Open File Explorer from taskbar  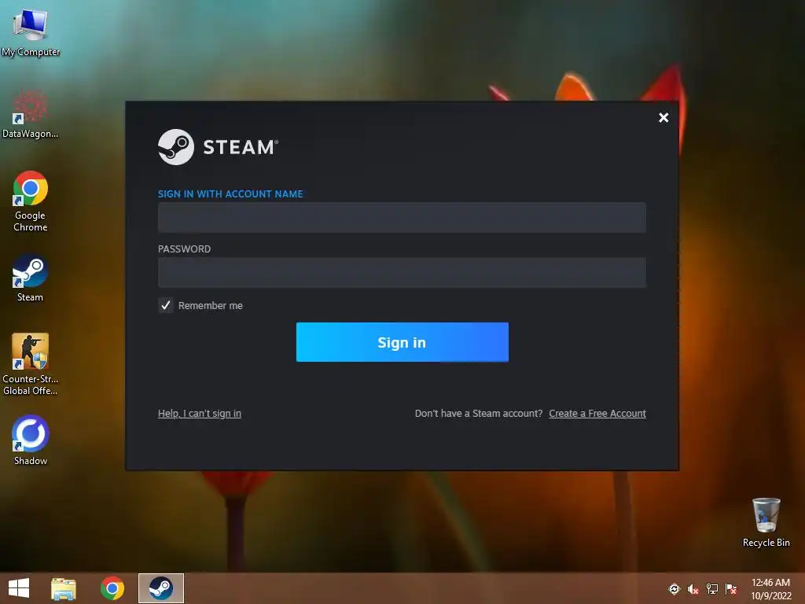[x=64, y=588]
